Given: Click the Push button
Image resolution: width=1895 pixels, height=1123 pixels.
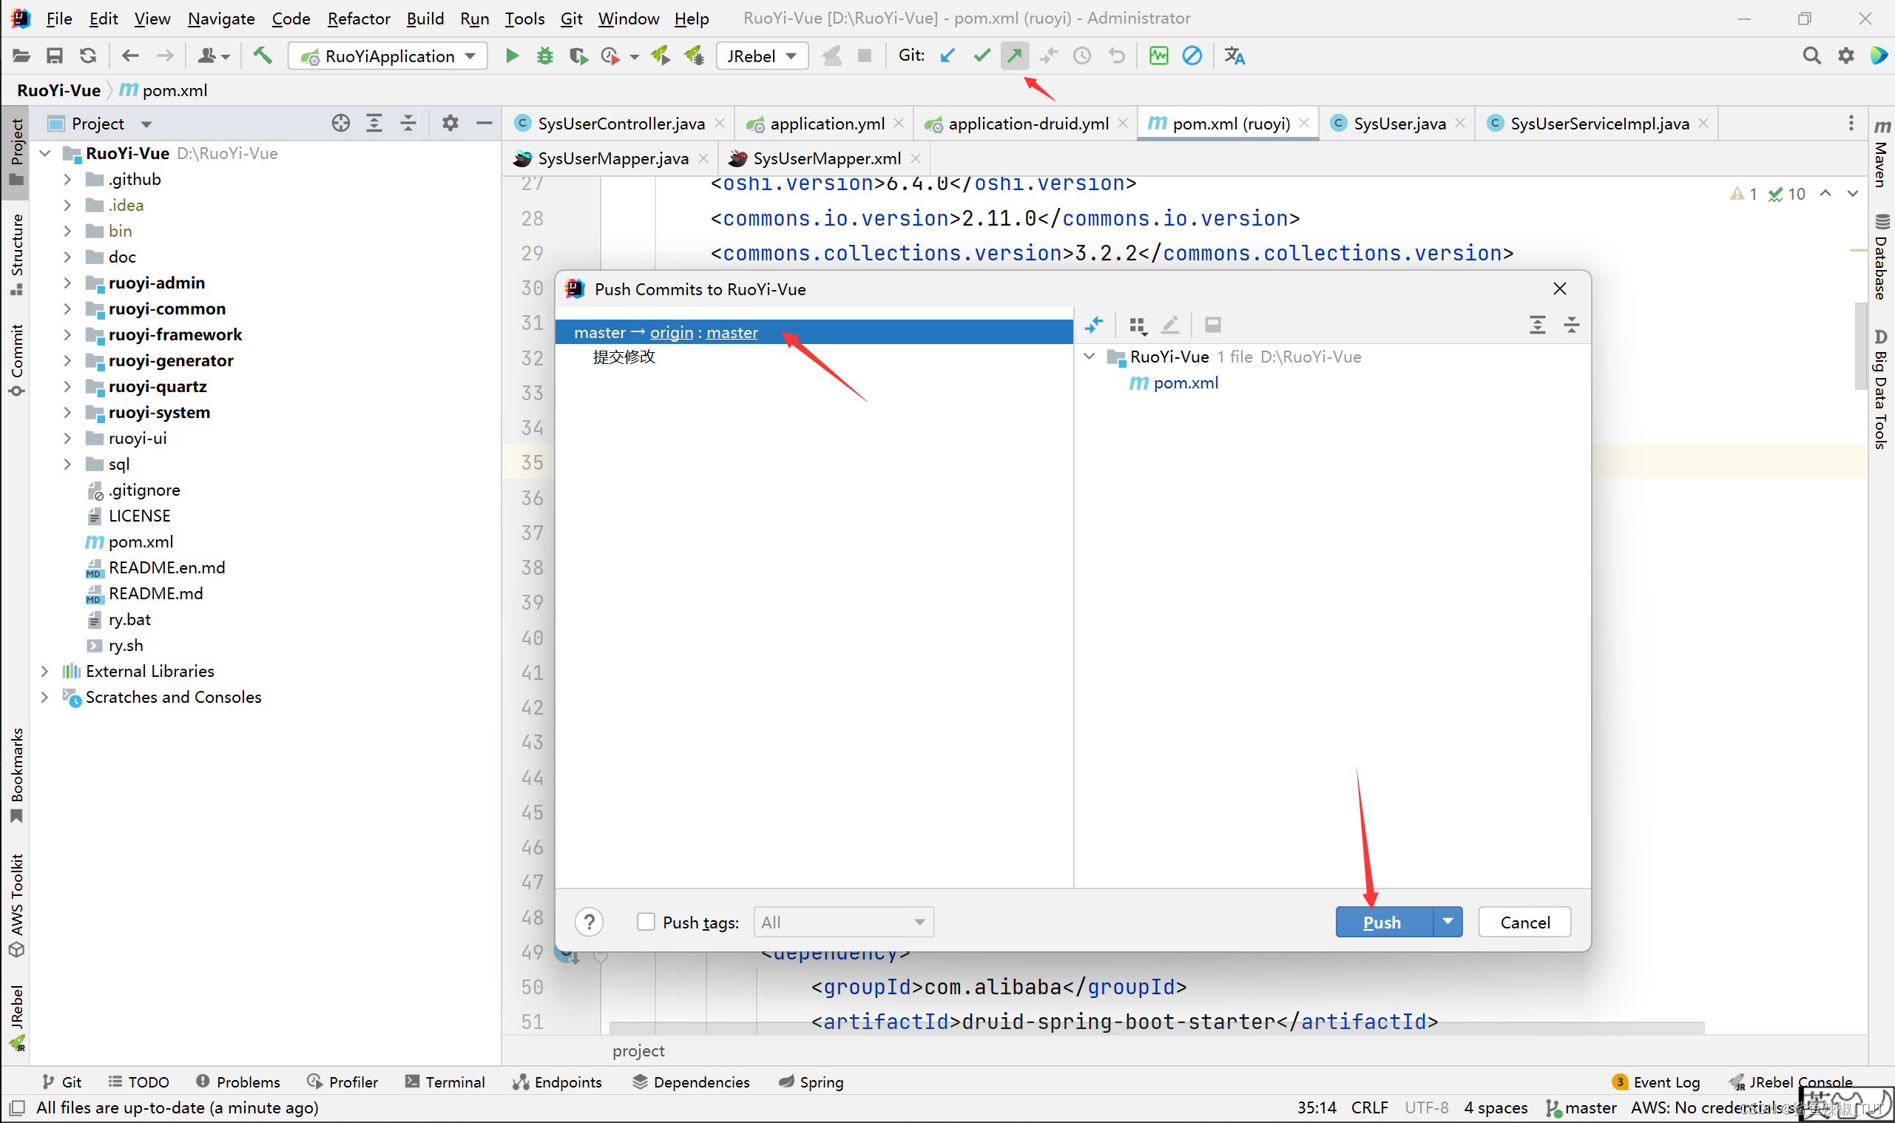Looking at the screenshot, I should coord(1384,922).
